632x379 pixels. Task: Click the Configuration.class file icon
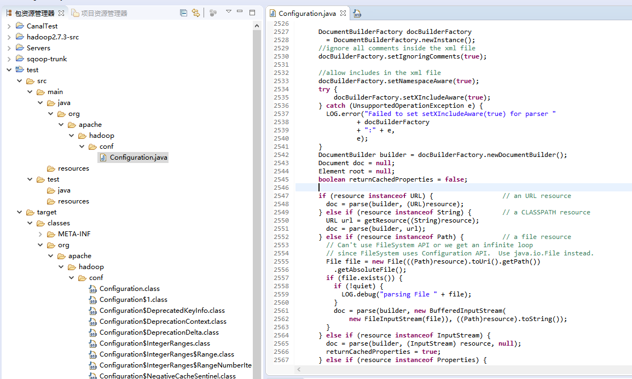point(94,288)
